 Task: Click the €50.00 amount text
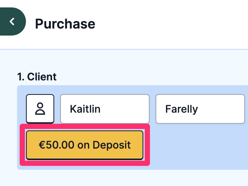coord(56,145)
